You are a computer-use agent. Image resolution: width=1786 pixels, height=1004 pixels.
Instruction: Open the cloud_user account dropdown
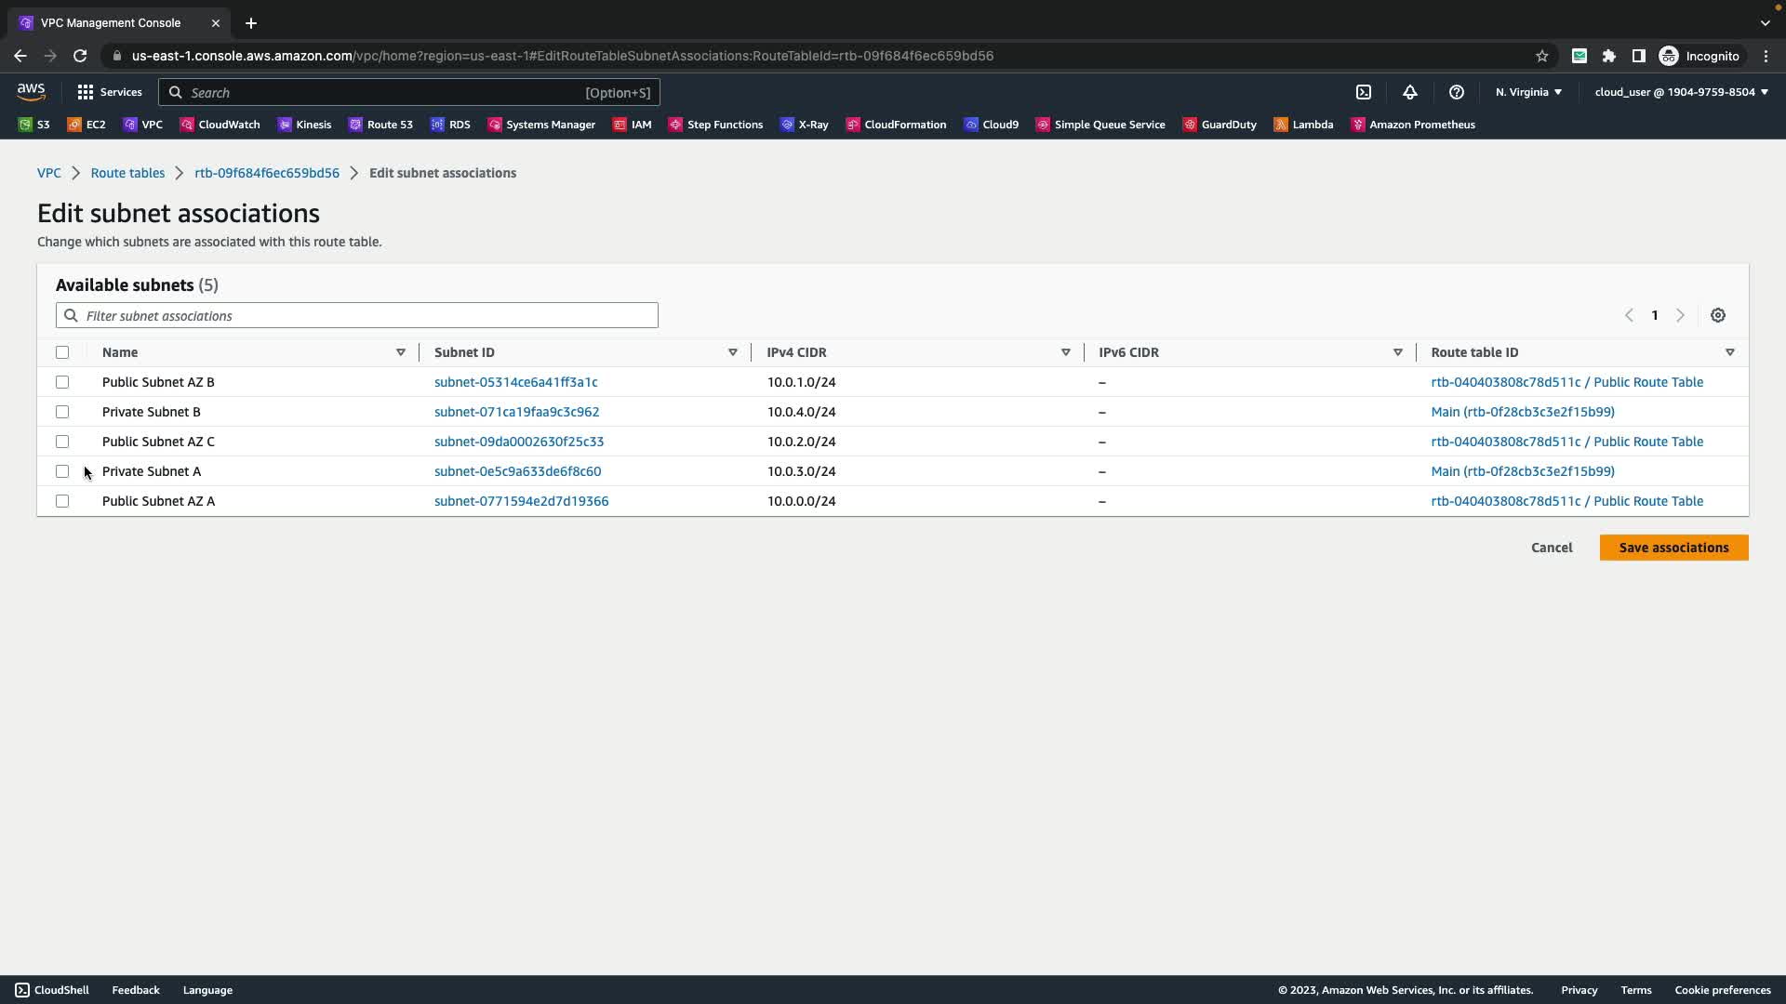[x=1681, y=92]
